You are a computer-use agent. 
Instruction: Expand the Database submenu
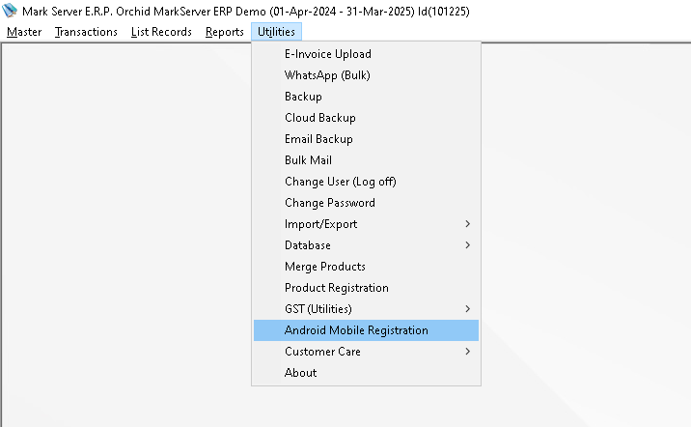(x=366, y=245)
